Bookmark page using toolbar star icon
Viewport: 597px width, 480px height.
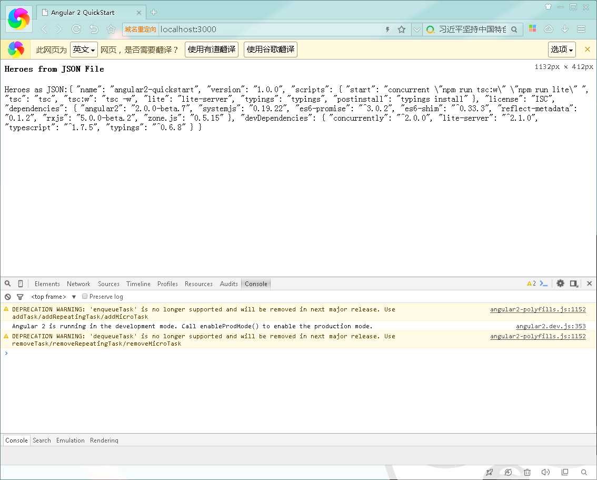(111, 30)
